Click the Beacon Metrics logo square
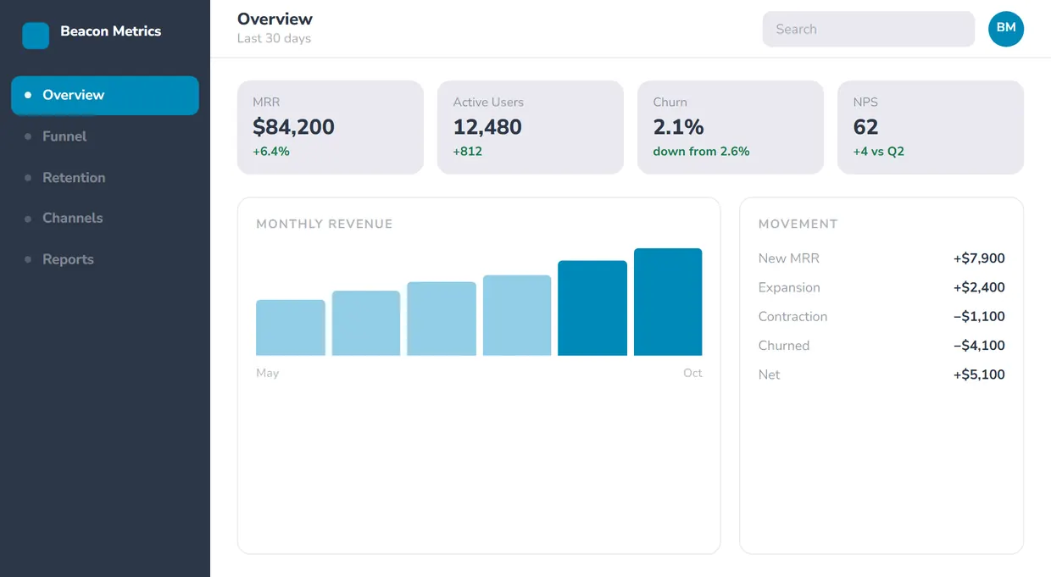Image resolution: width=1051 pixels, height=577 pixels. point(36,36)
